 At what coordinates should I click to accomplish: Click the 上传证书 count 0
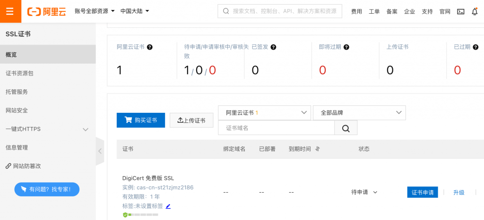click(390, 70)
